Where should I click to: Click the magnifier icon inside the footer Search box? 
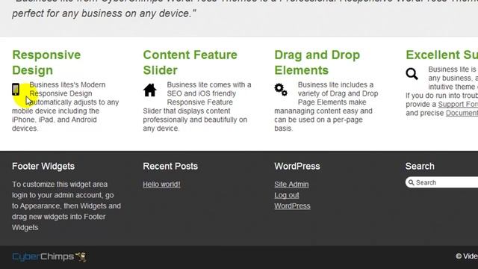pos(412,182)
